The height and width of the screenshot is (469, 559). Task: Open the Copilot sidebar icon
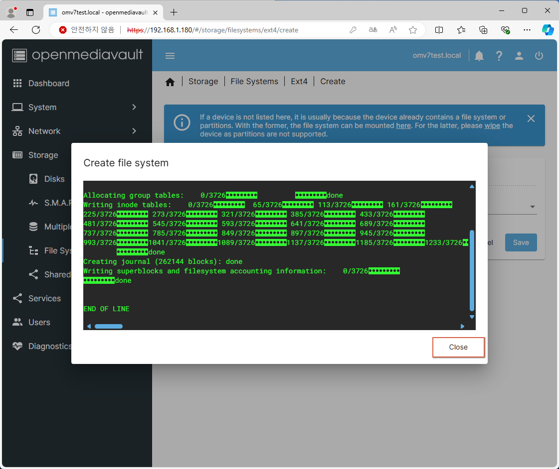pos(548,30)
